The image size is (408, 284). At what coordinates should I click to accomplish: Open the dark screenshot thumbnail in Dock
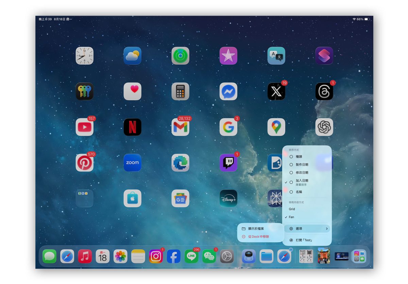pos(342,256)
